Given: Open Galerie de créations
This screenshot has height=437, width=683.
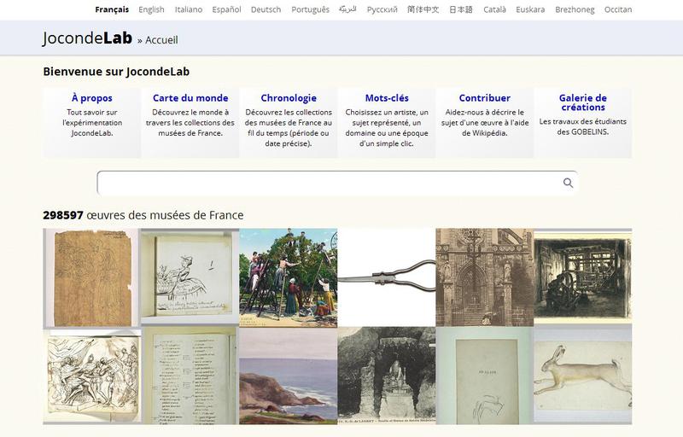Looking at the screenshot, I should tap(582, 102).
